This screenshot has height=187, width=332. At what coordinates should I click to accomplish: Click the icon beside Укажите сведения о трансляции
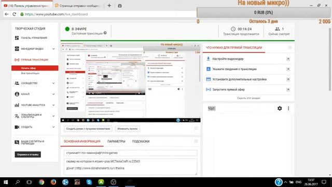click(209, 69)
